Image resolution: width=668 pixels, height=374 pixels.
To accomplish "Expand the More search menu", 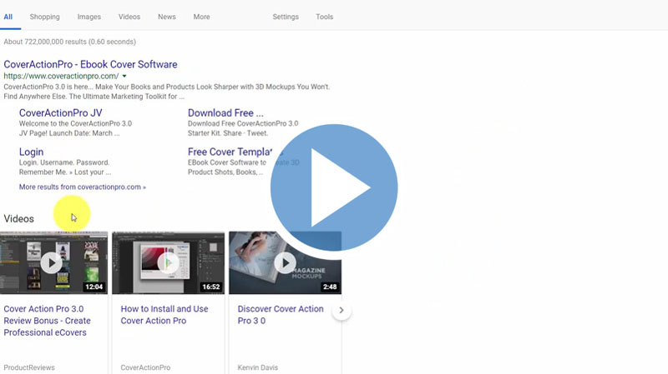I will point(201,17).
